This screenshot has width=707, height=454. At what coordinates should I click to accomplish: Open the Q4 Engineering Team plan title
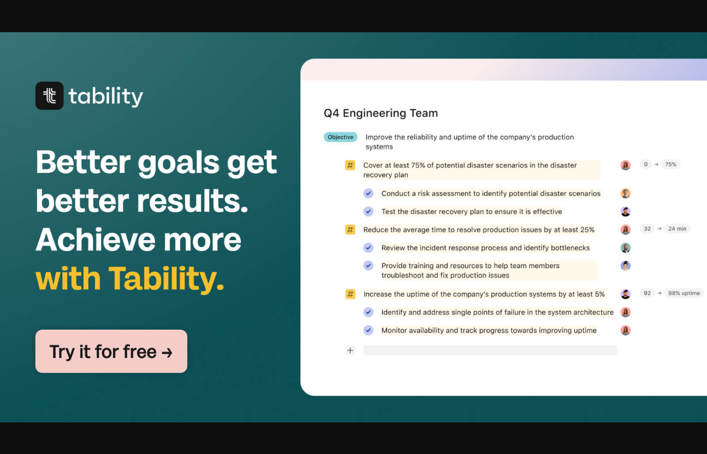381,113
